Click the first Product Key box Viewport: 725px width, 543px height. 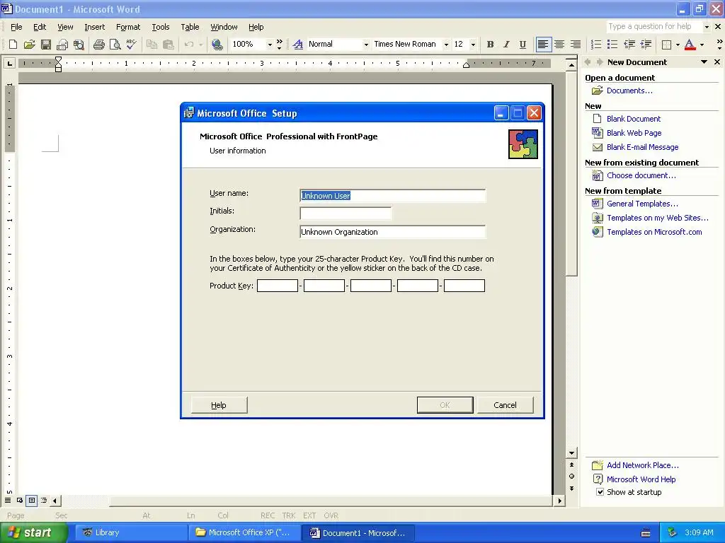tap(278, 286)
